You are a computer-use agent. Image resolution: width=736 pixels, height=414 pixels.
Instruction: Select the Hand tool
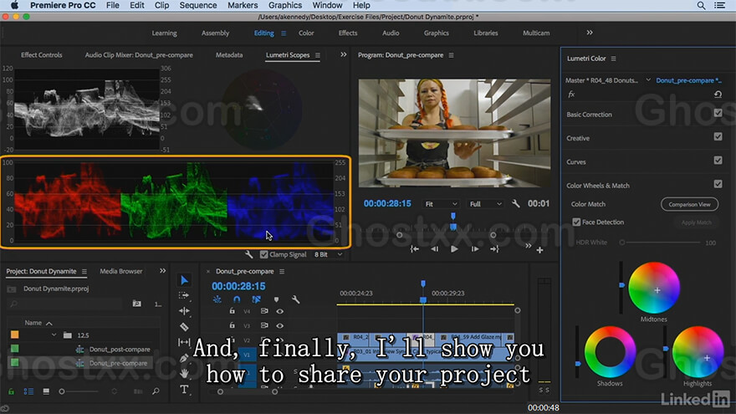pos(184,374)
